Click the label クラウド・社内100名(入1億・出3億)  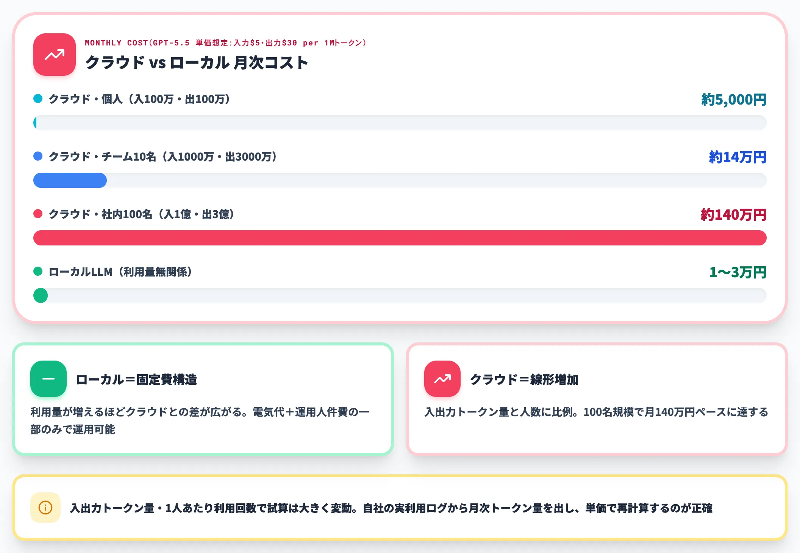tap(142, 214)
